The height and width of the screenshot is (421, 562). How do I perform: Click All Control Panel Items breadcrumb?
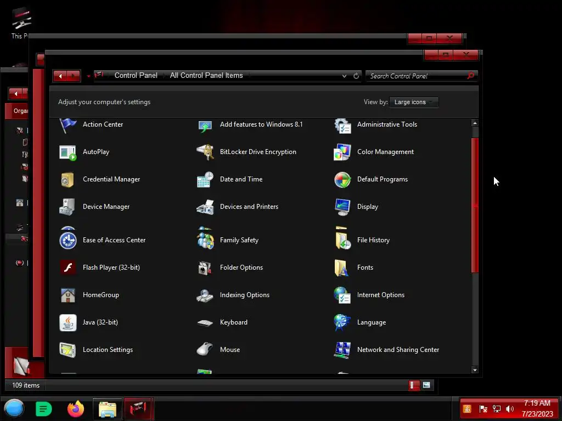click(x=206, y=76)
